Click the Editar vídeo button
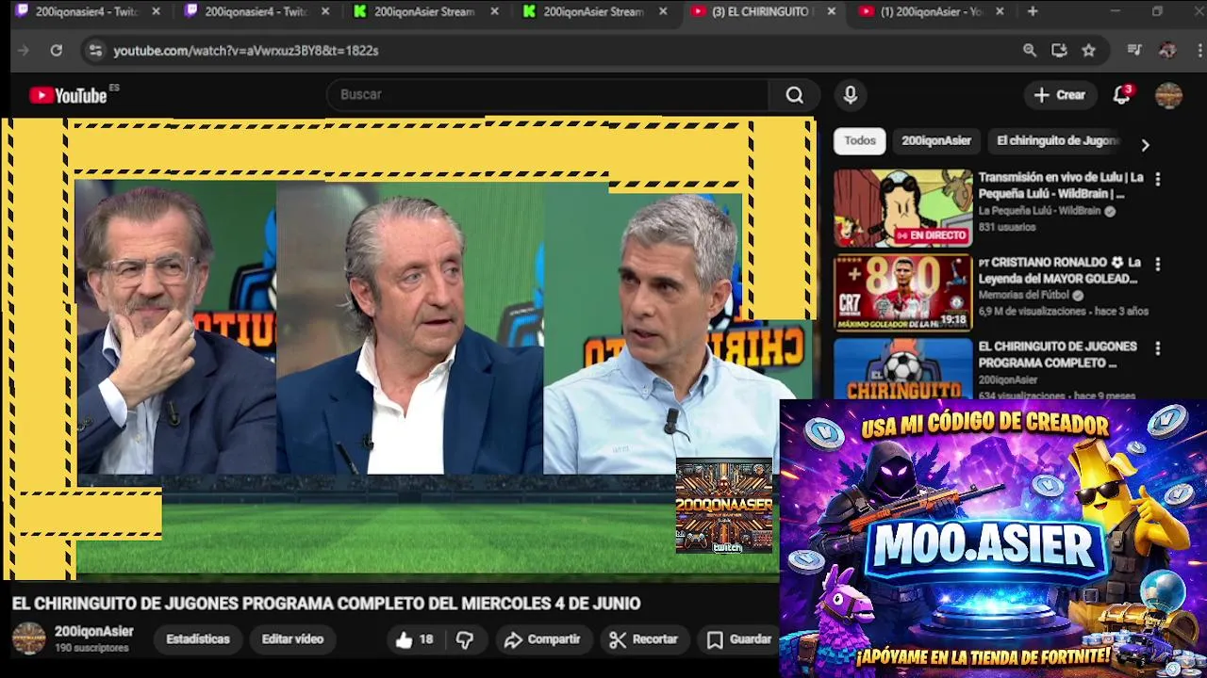Image resolution: width=1207 pixels, height=678 pixels. pyautogui.click(x=292, y=639)
